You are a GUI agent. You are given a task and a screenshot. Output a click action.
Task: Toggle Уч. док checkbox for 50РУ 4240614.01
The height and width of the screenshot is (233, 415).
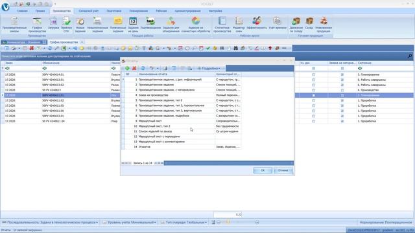[314, 74]
